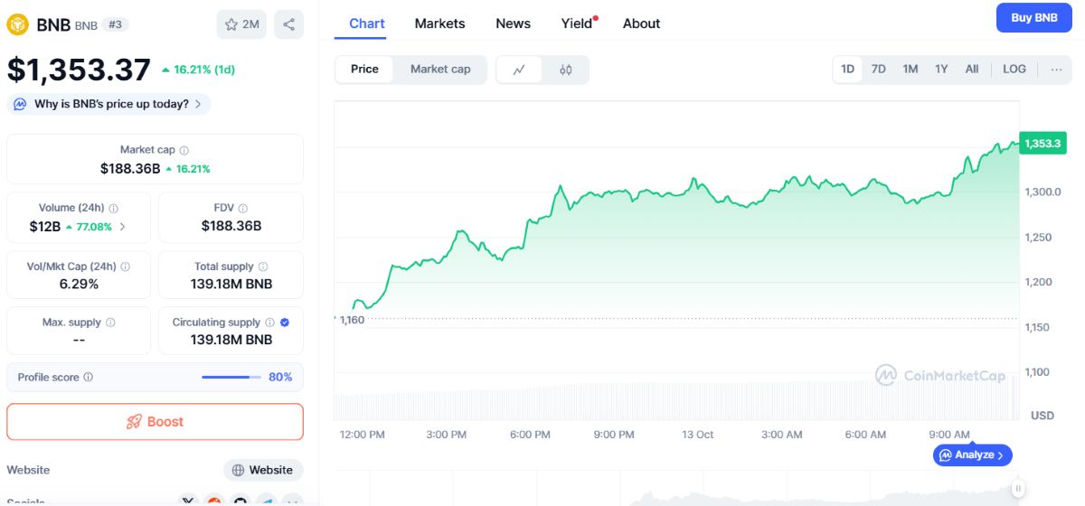Click the Total supply info icon

pyautogui.click(x=263, y=267)
